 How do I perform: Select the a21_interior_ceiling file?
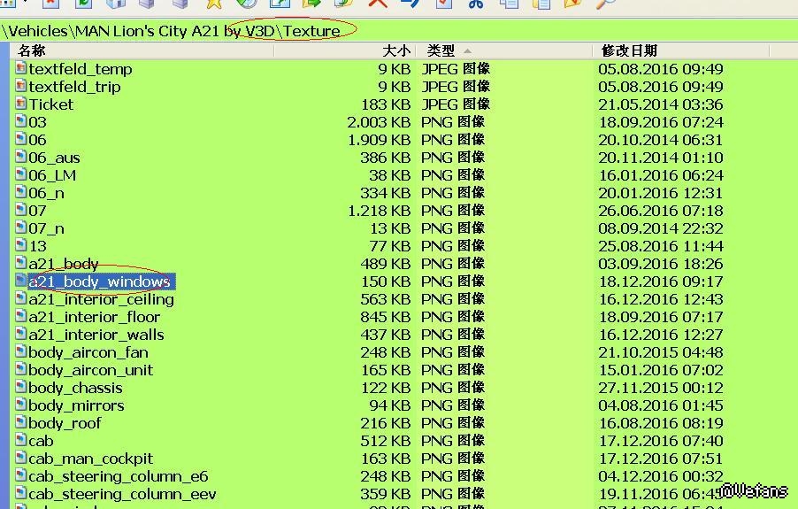[x=101, y=299]
